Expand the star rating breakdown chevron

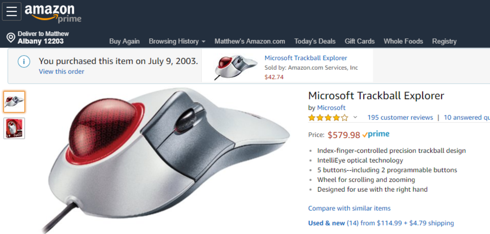click(355, 118)
